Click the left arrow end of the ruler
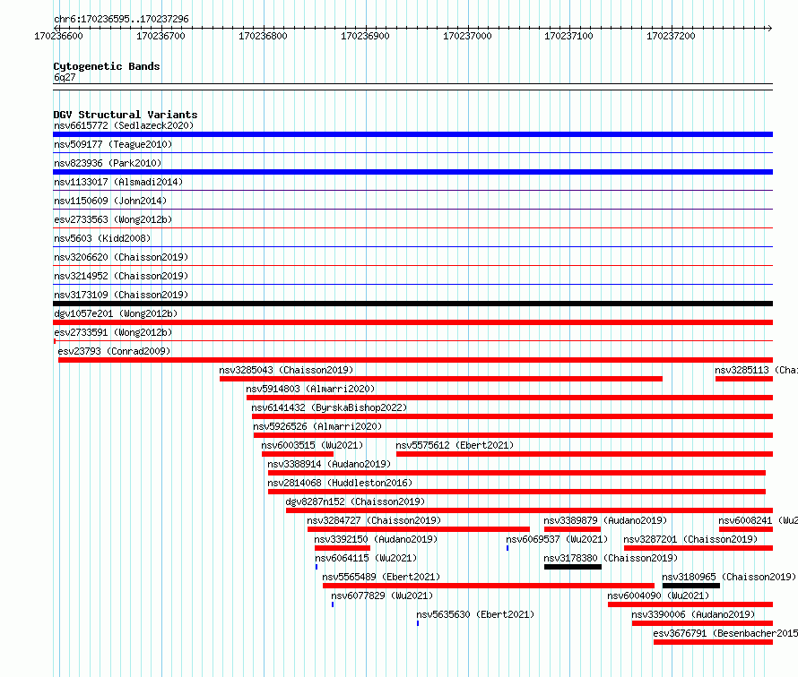 (x=57, y=29)
